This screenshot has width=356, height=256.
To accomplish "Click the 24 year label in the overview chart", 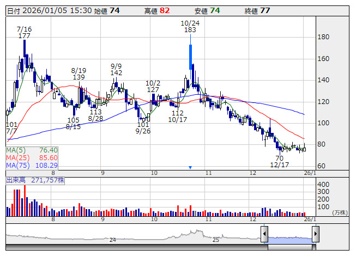I will coord(113,240).
